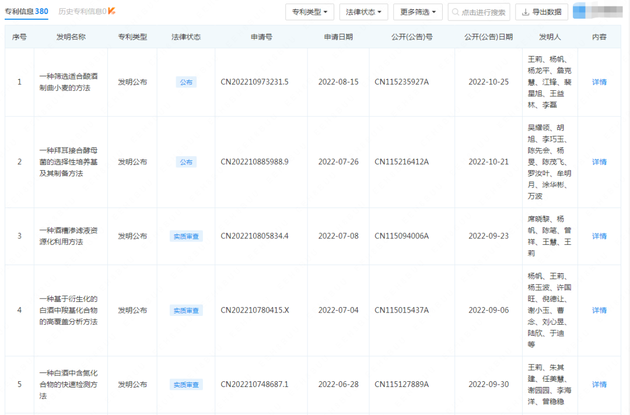
Task: Click the search magnifier icon
Action: (x=456, y=12)
